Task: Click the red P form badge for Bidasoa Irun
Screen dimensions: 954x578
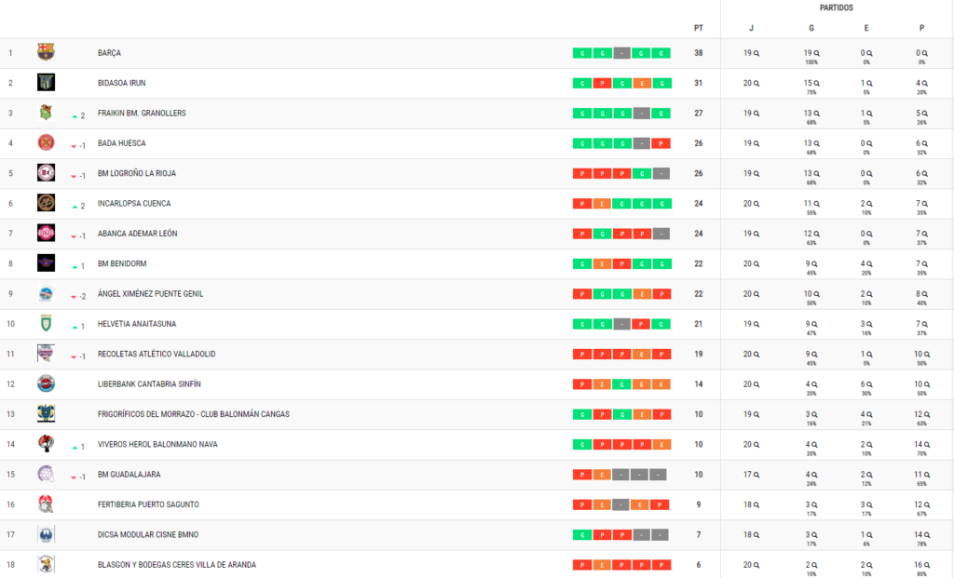Action: click(602, 83)
